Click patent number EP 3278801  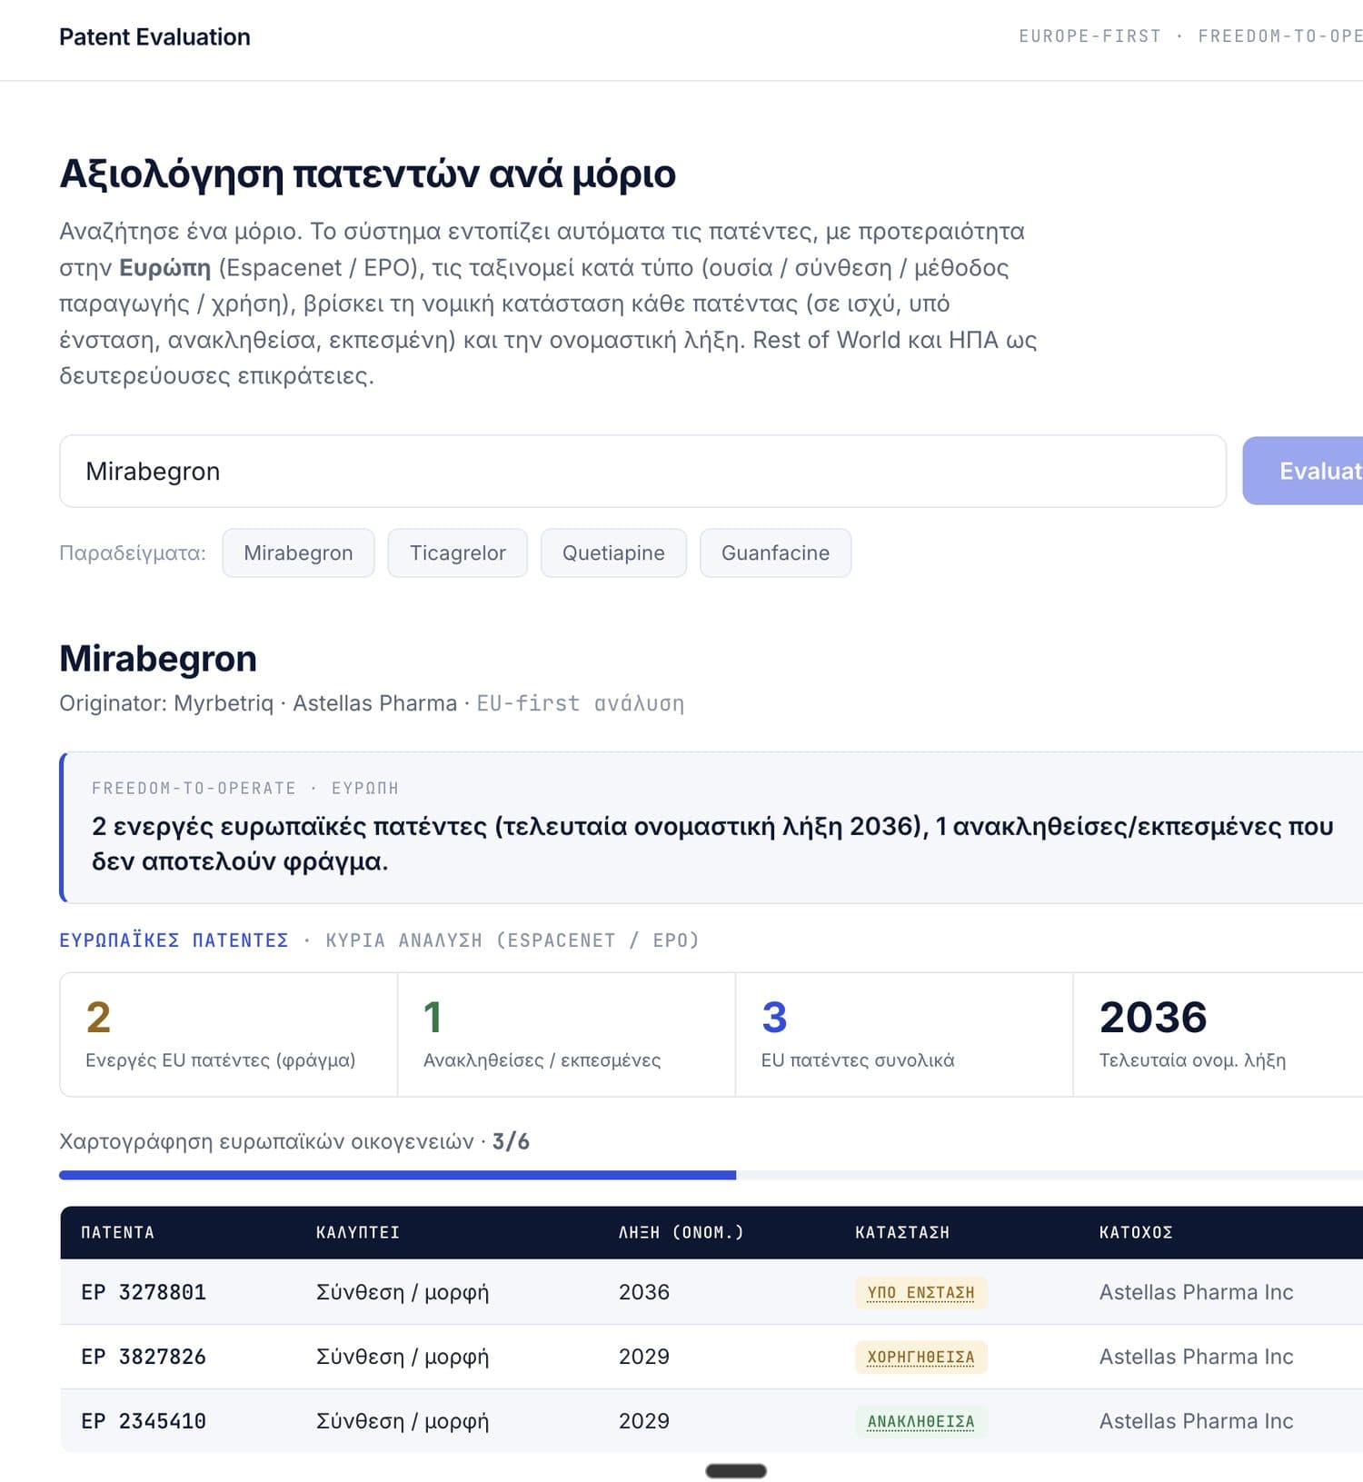point(144,1292)
